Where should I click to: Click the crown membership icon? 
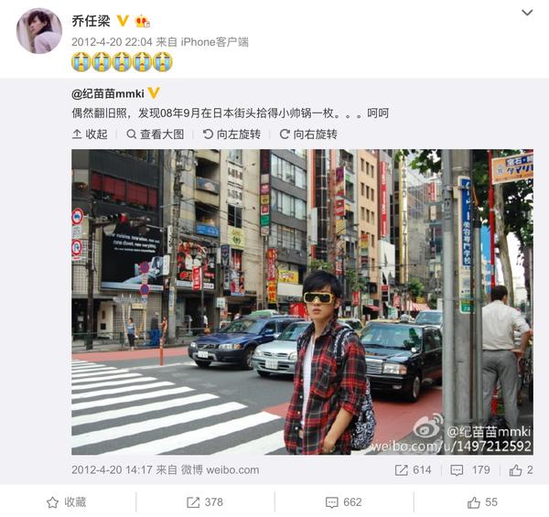point(143,21)
